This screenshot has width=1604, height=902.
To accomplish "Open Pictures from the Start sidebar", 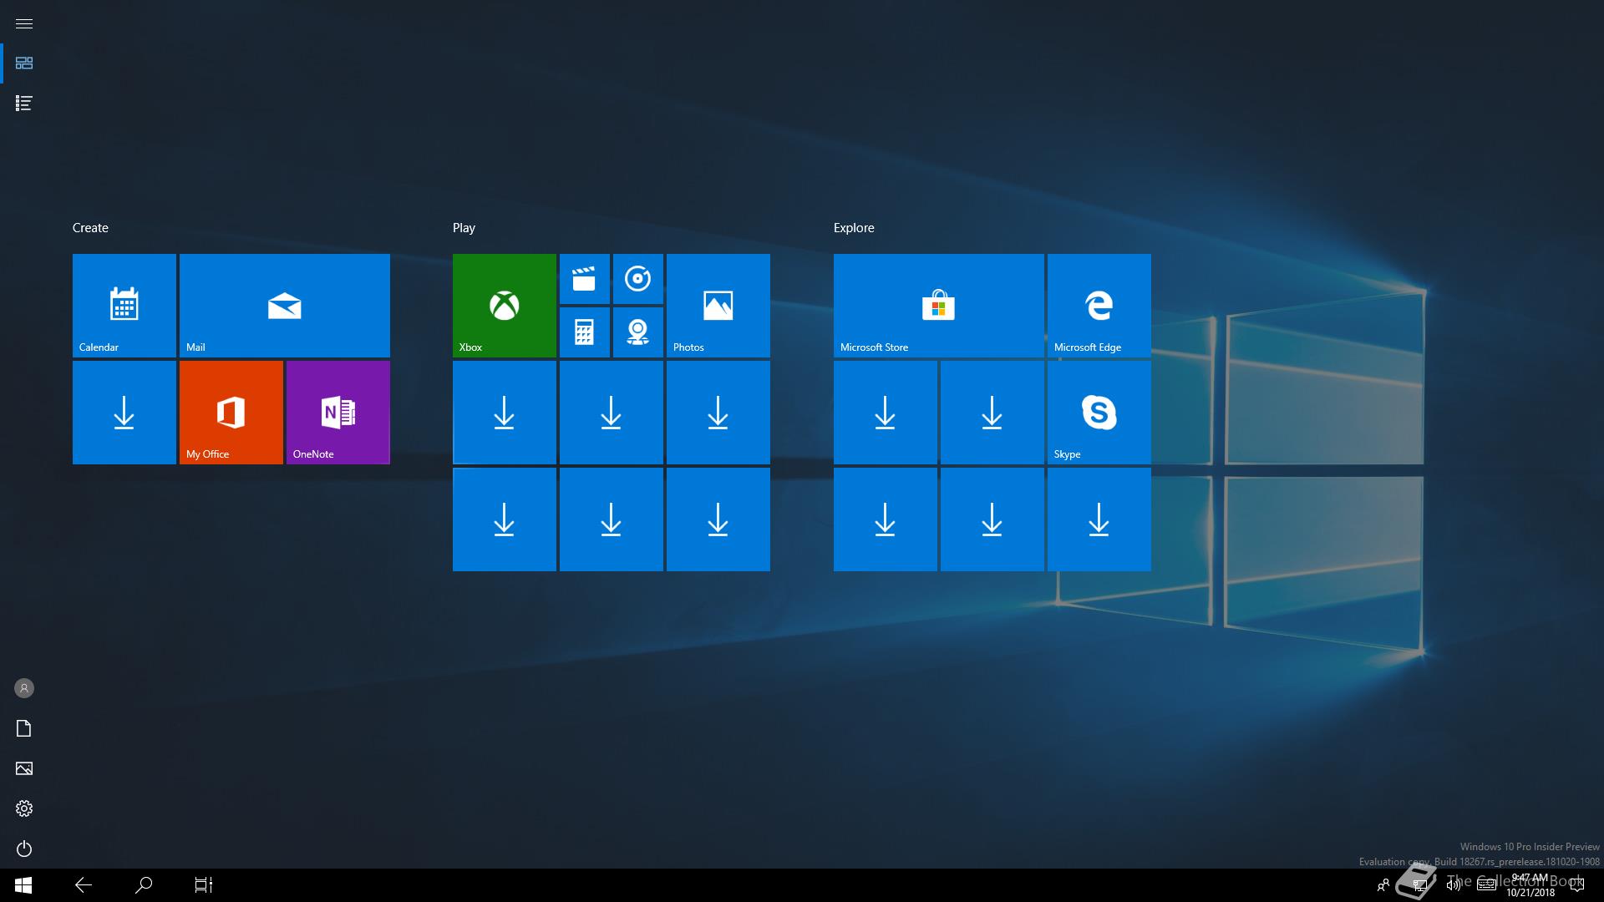I will point(24,768).
